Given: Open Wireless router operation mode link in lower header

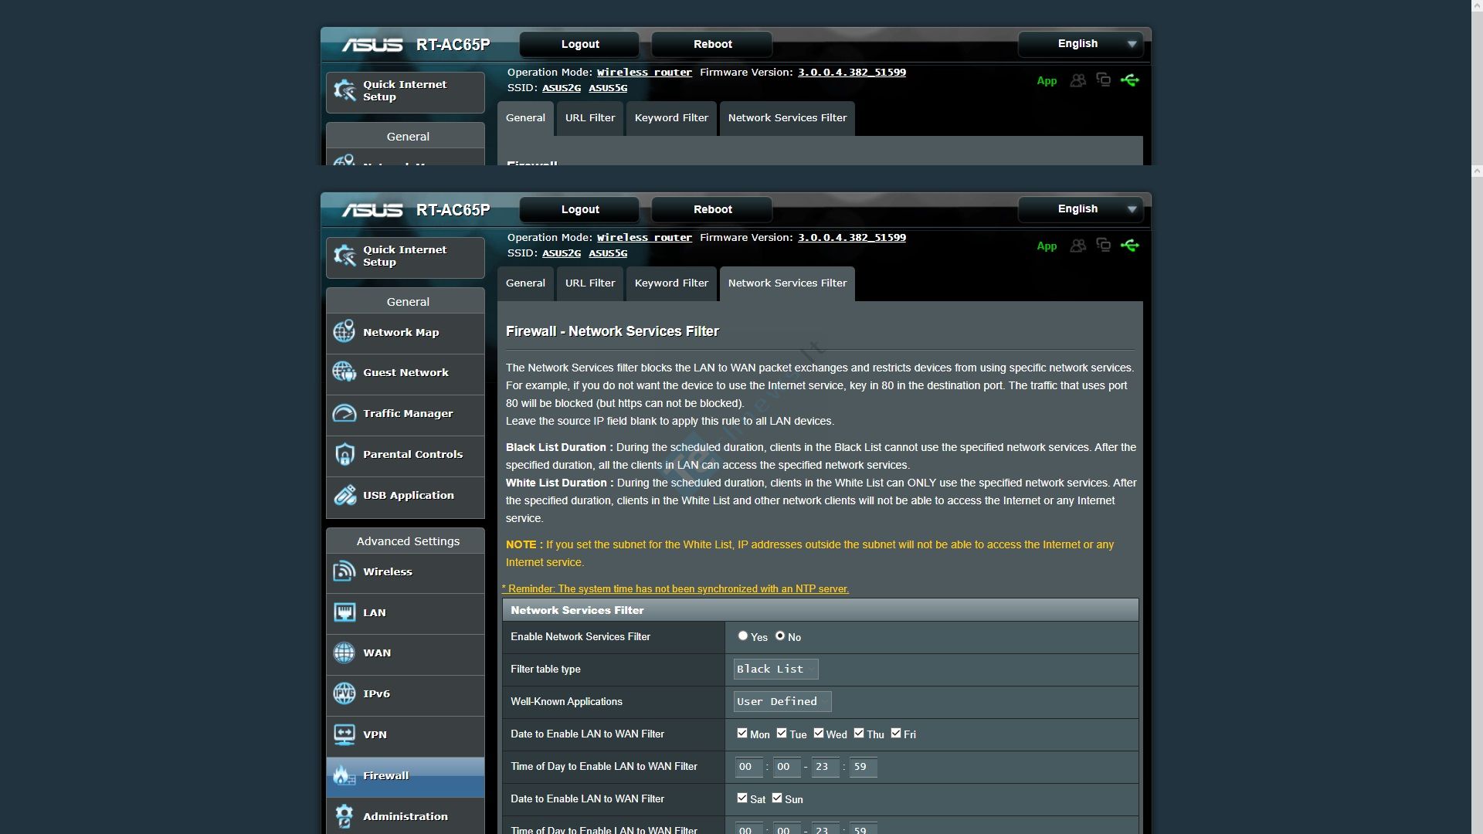Looking at the screenshot, I should click(x=644, y=238).
